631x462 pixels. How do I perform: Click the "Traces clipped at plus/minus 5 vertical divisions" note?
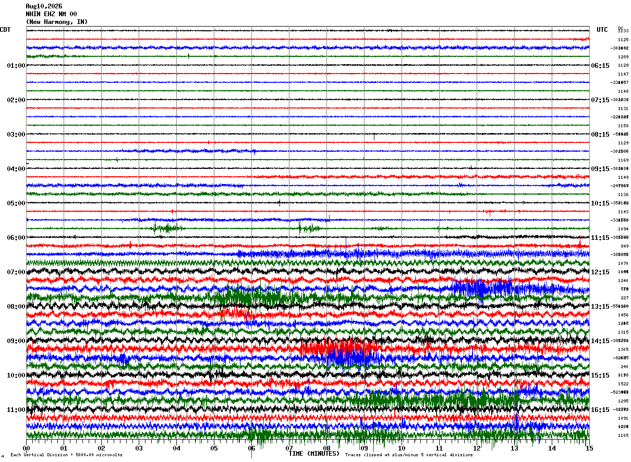coord(409,455)
